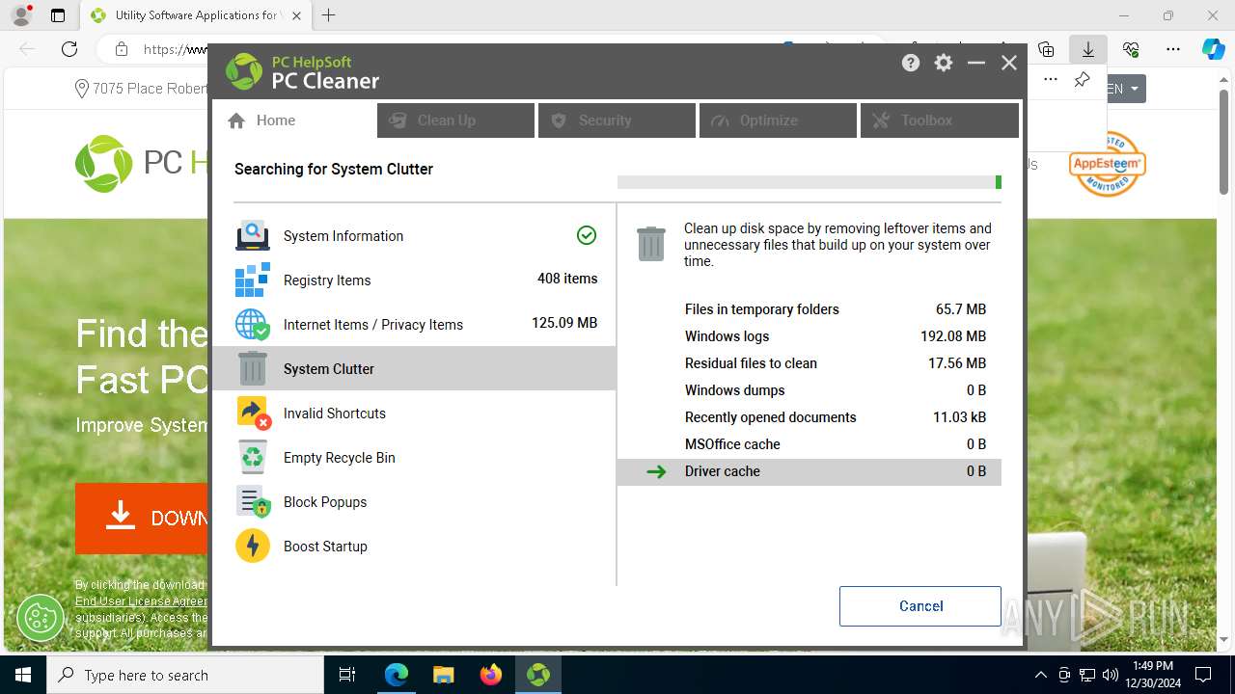The width and height of the screenshot is (1235, 694).
Task: Open Edge Downloads arrow icon
Action: pos(1088,49)
